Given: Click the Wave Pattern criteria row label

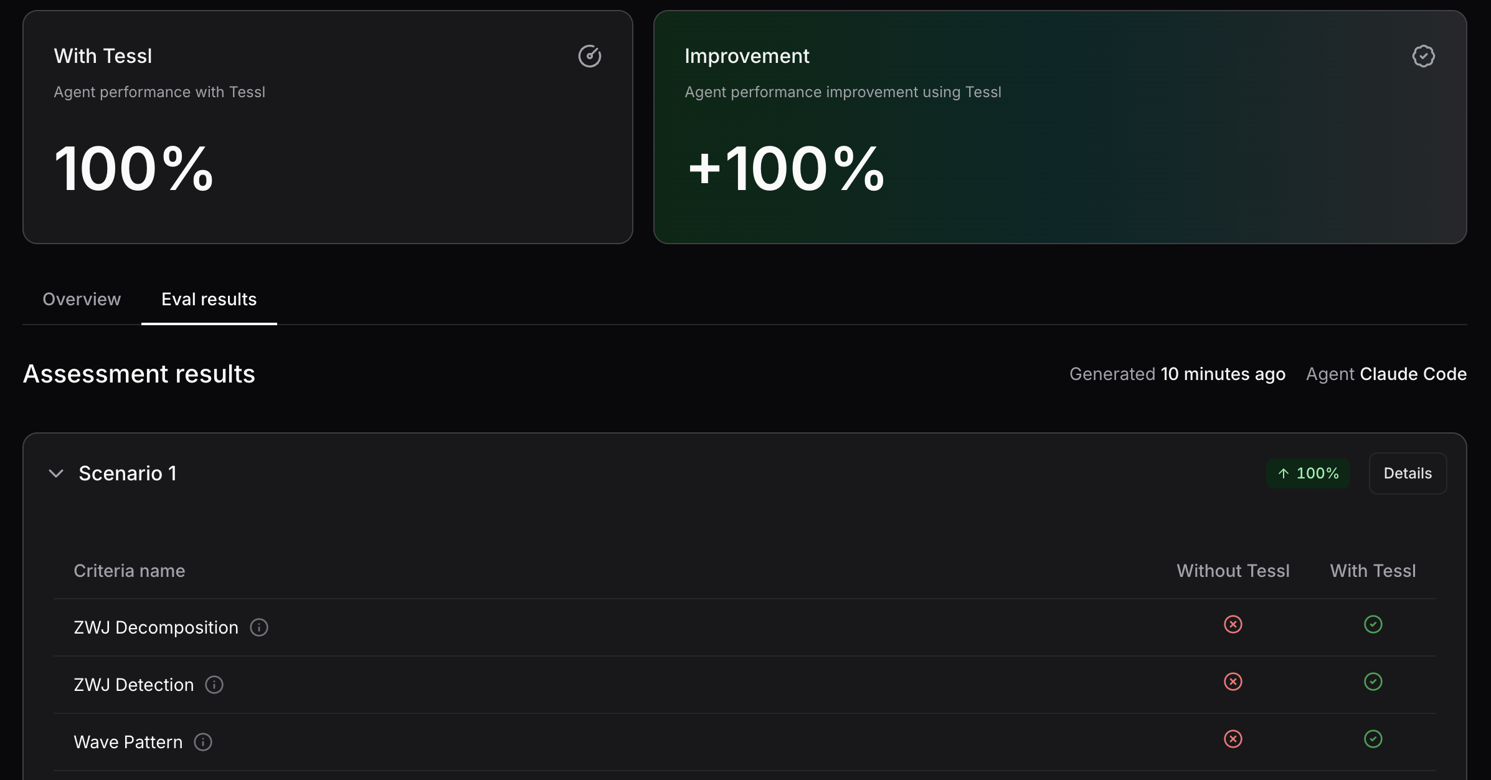Looking at the screenshot, I should (128, 742).
